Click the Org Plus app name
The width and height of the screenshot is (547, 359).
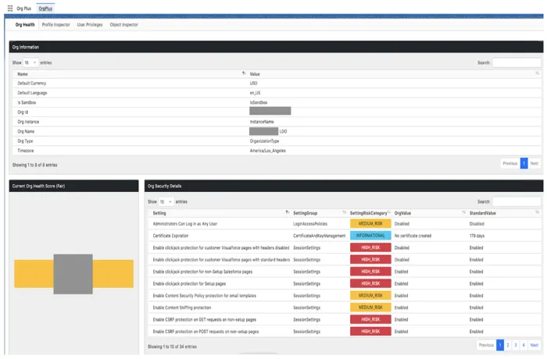(x=23, y=9)
